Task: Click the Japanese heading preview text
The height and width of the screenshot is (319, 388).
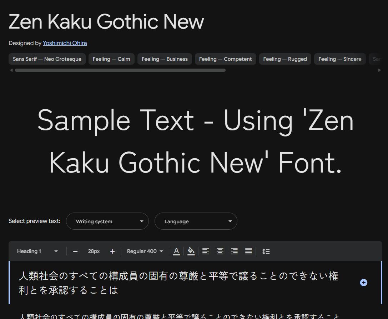Action: [178, 283]
